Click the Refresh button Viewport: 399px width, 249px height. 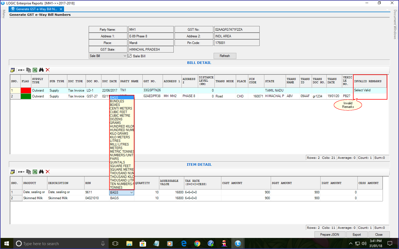pos(225,56)
